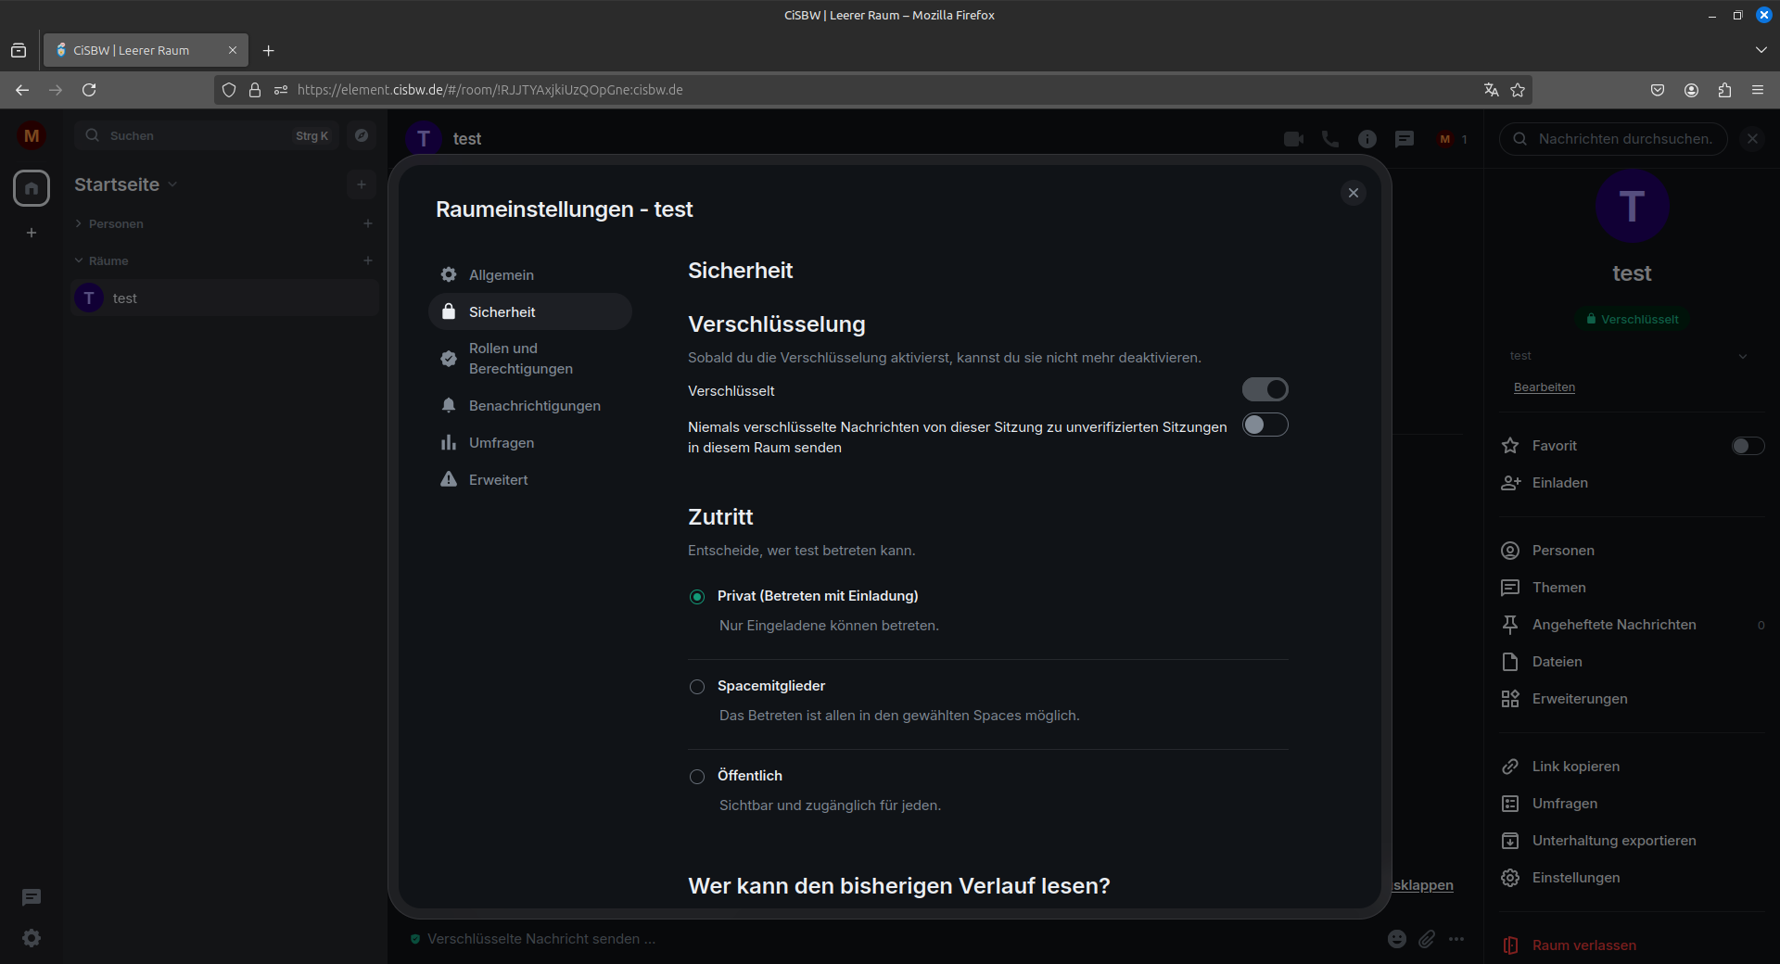
Task: Click Einladen to invite members
Action: pyautogui.click(x=1558, y=483)
